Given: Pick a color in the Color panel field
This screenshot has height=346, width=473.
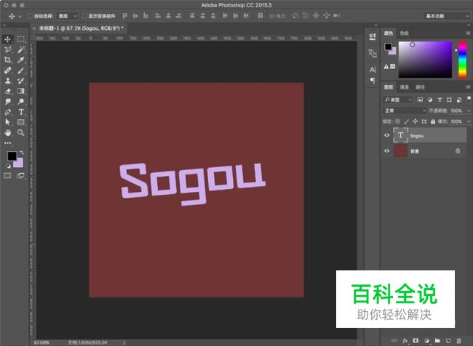Looking at the screenshot, I should [x=426, y=60].
